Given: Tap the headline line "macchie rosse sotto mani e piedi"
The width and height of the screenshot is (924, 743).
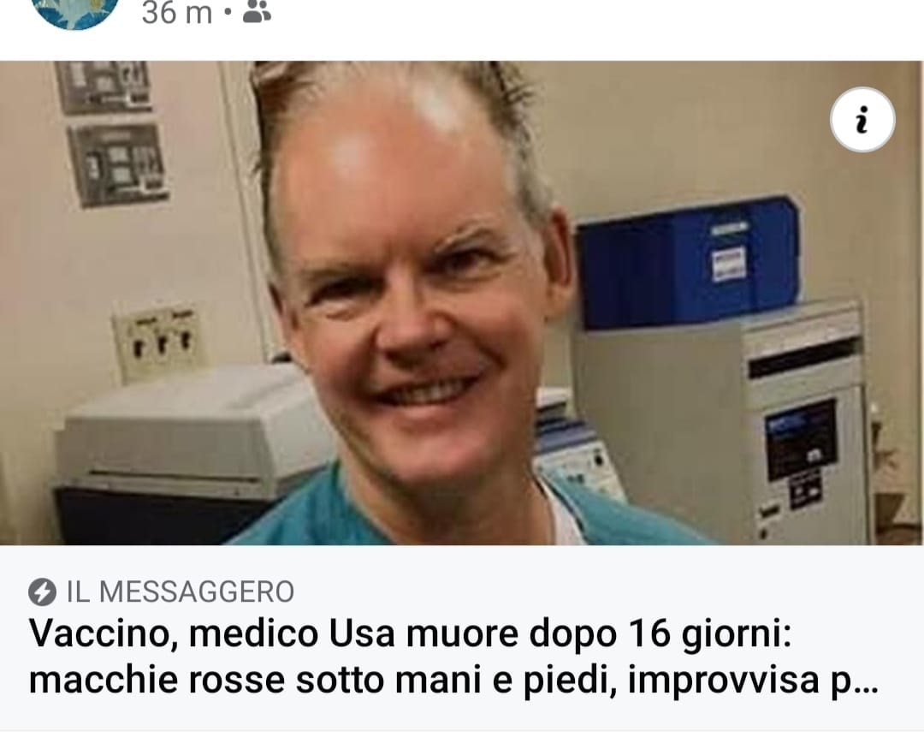Looking at the screenshot, I should (x=322, y=681).
